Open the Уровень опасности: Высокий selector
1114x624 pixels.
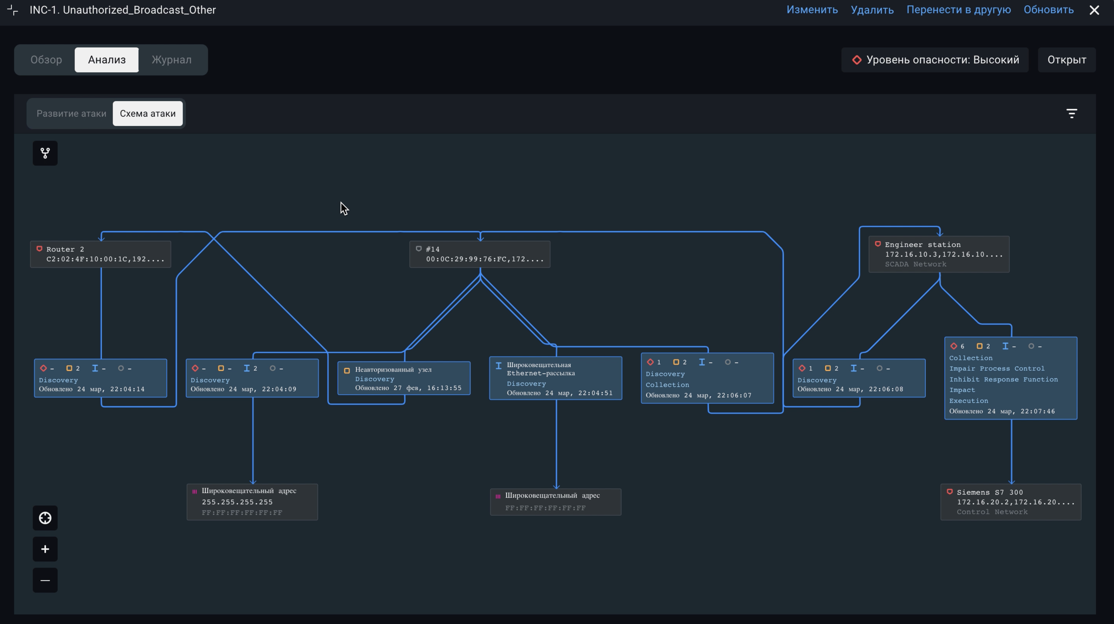pos(935,60)
